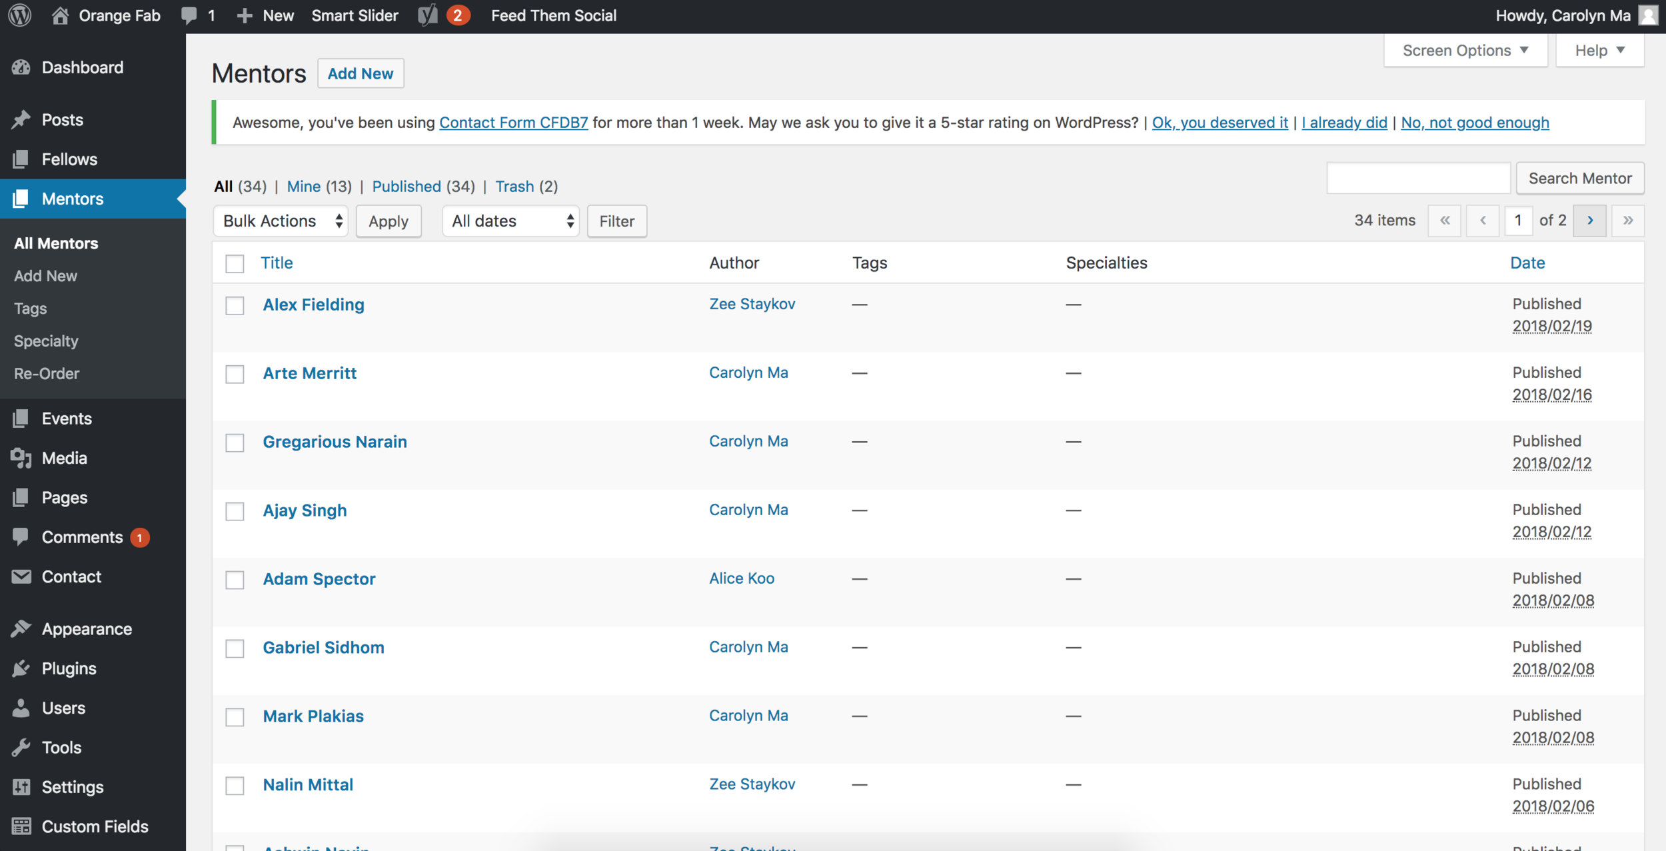
Task: Click the Fellows sidebar icon
Action: click(21, 159)
